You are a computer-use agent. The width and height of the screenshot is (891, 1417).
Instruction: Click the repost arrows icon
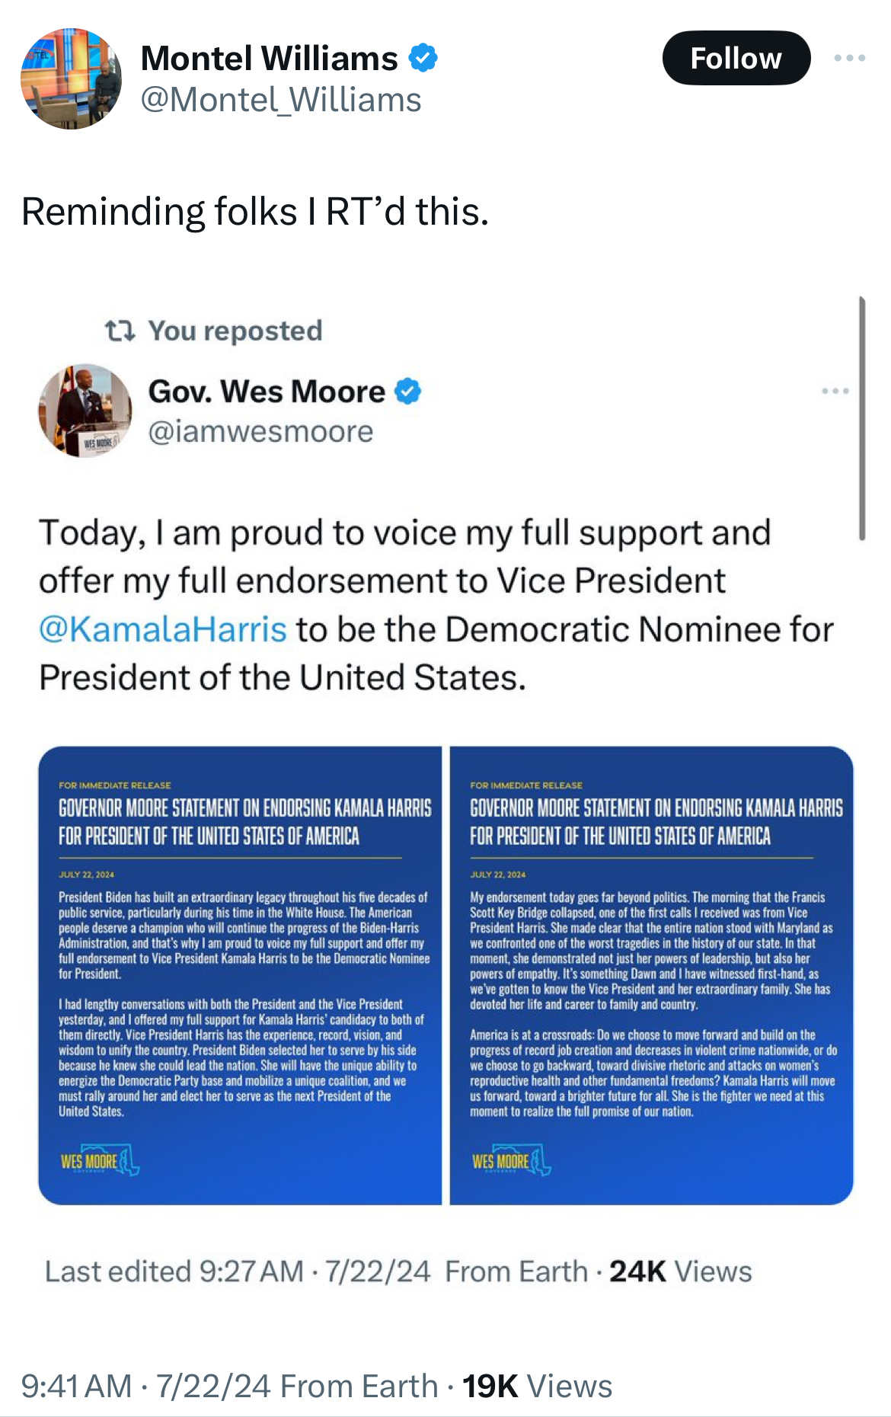pyautogui.click(x=120, y=331)
